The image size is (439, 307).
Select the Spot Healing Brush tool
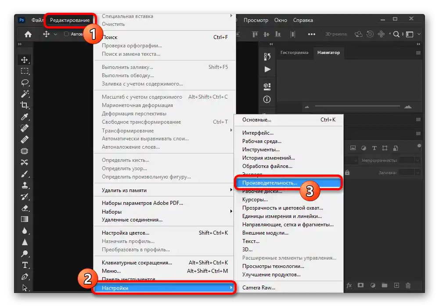pos(25,128)
